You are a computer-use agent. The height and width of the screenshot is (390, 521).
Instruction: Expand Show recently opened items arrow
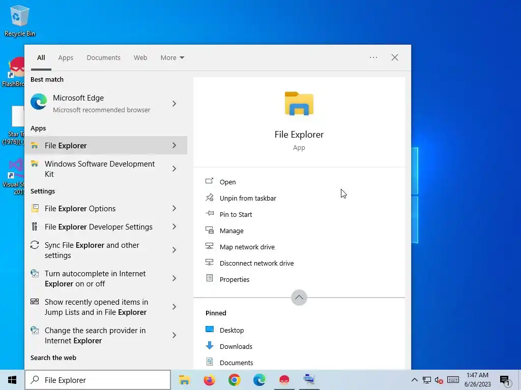pyautogui.click(x=174, y=307)
